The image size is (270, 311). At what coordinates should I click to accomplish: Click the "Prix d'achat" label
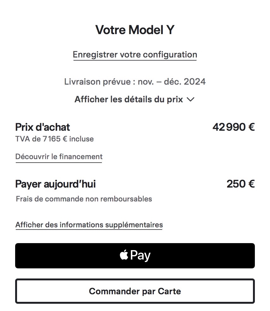click(43, 127)
